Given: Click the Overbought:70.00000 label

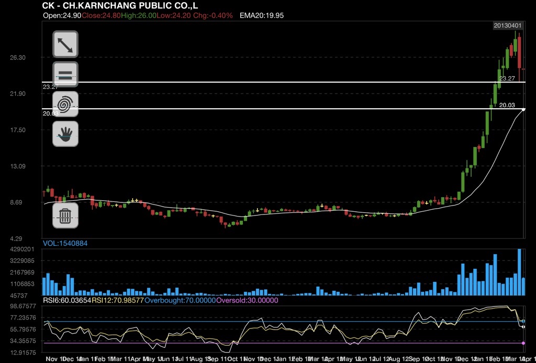Looking at the screenshot, I should coord(180,301).
